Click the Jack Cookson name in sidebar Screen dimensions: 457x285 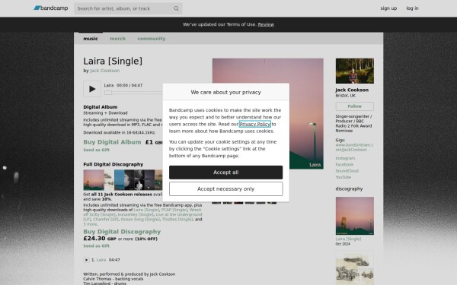point(352,90)
